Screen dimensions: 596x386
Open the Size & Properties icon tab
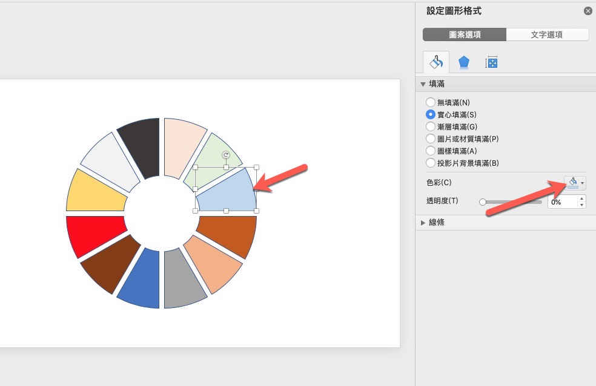[492, 62]
